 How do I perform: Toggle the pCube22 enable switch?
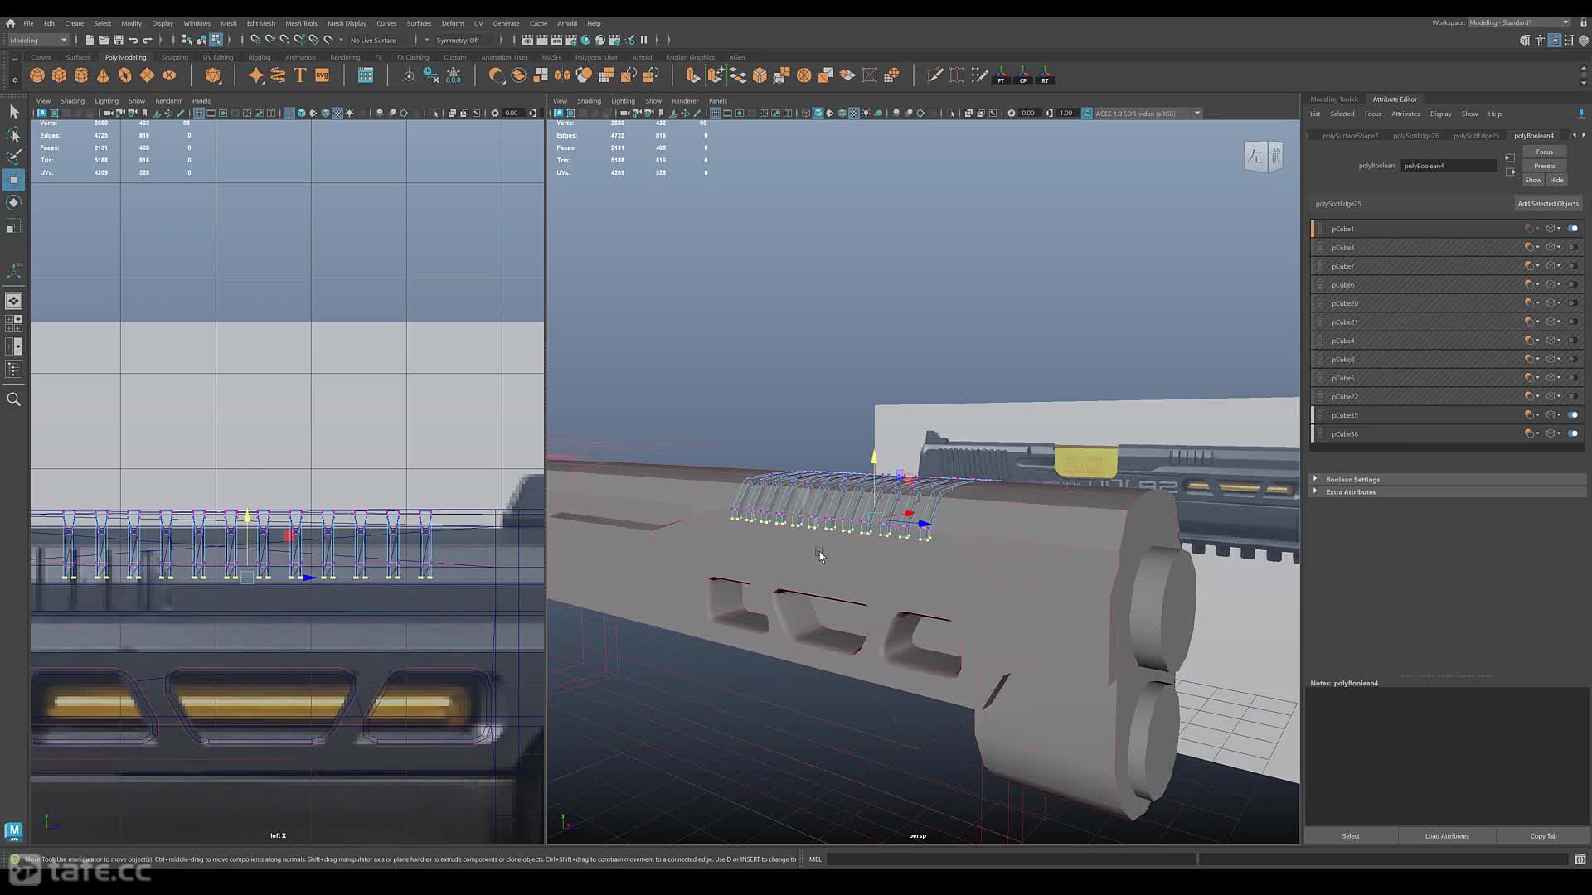1573,396
